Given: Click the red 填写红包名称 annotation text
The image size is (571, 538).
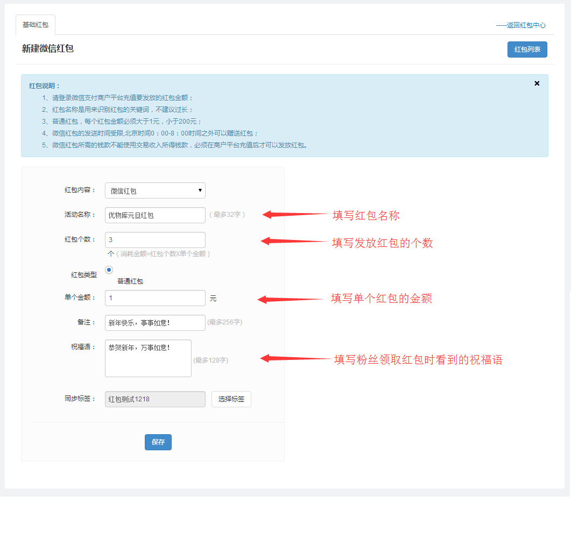Looking at the screenshot, I should tap(365, 216).
